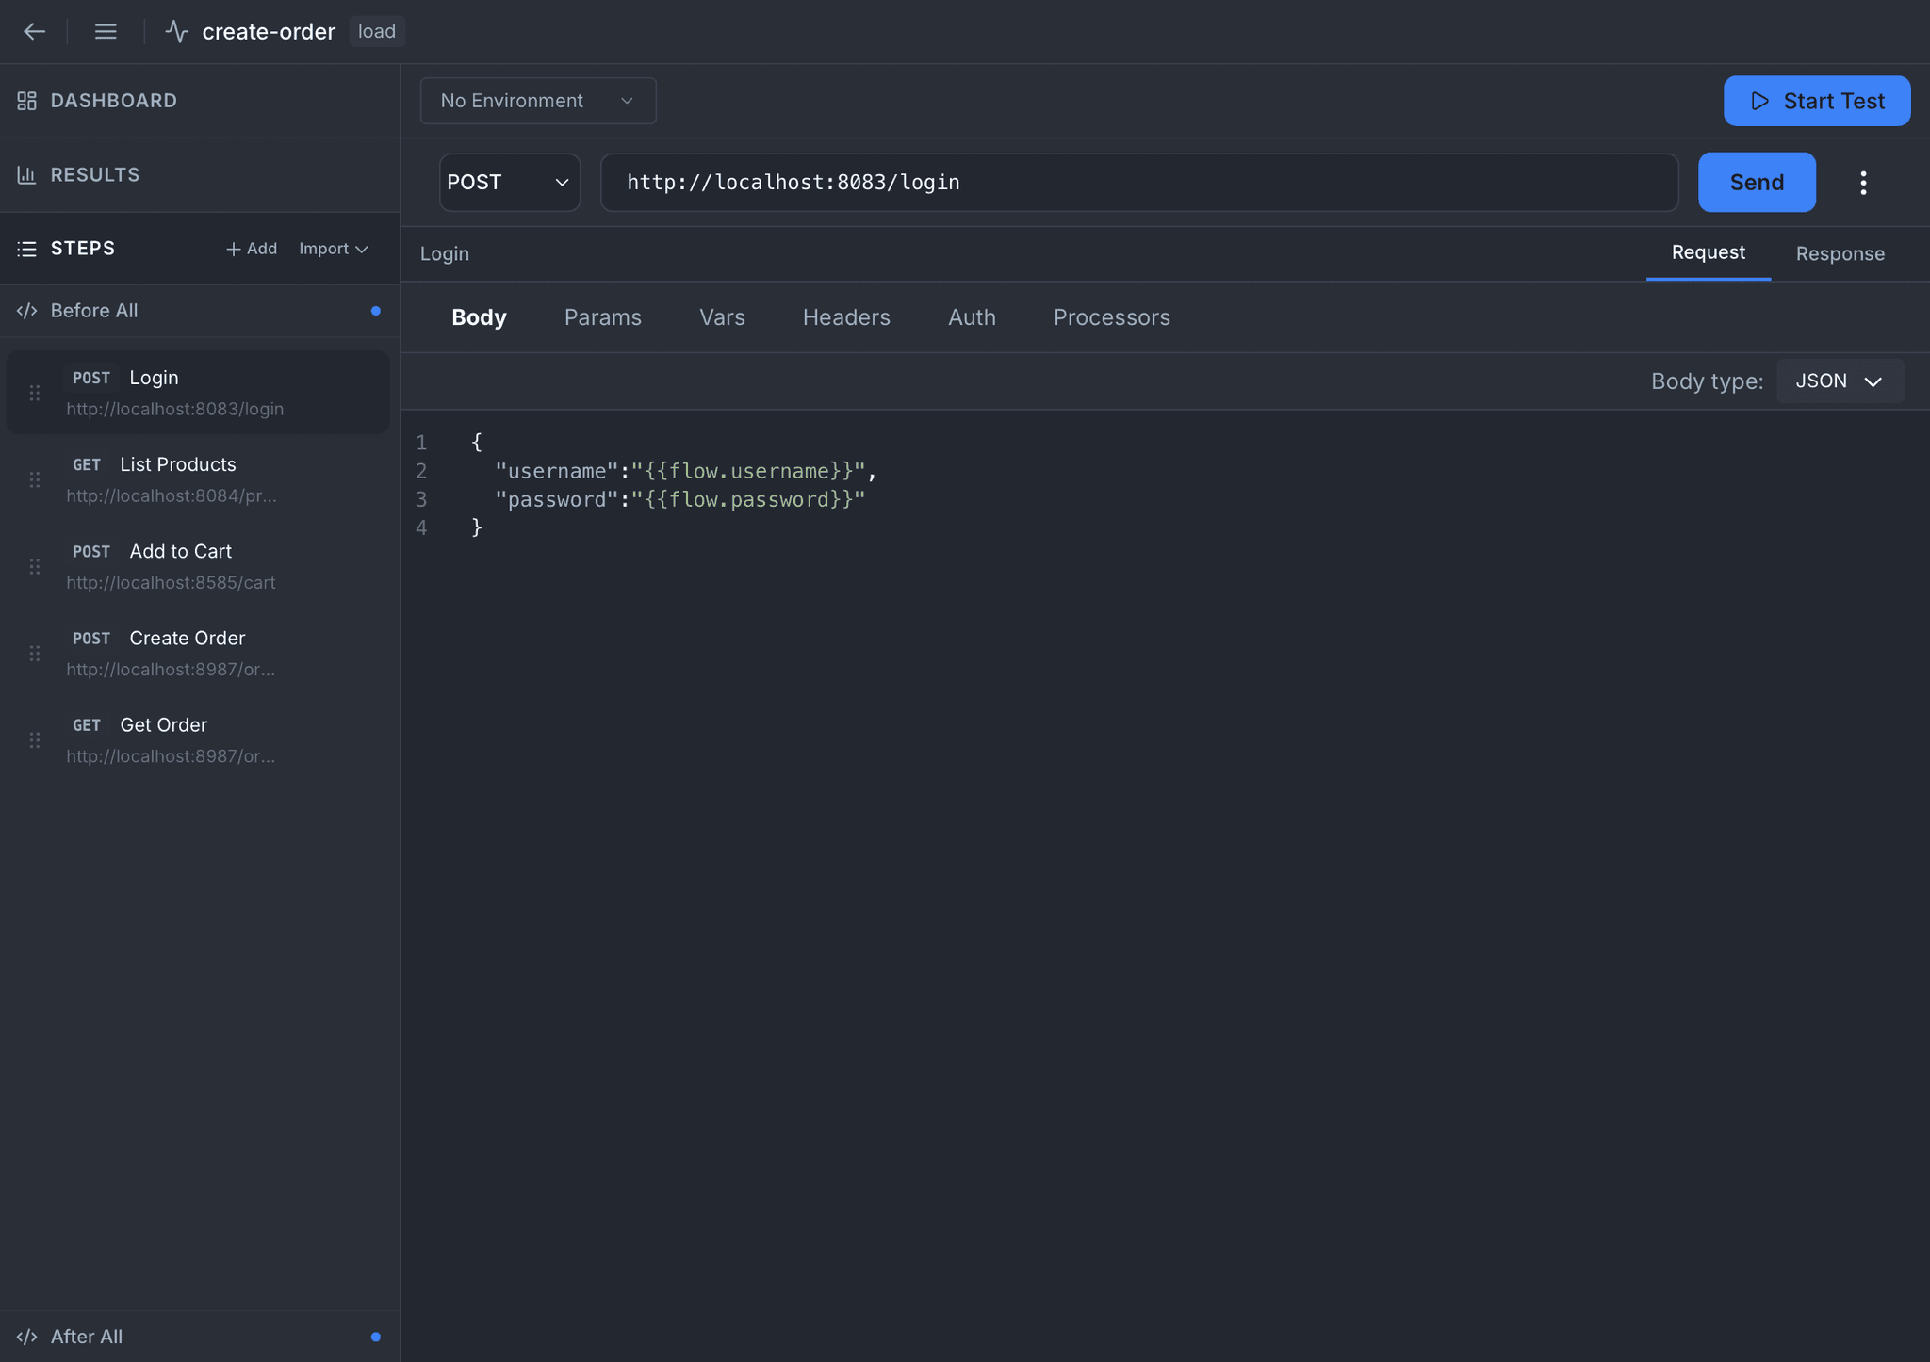This screenshot has height=1362, width=1930.
Task: Click the Steps section header
Action: click(83, 249)
